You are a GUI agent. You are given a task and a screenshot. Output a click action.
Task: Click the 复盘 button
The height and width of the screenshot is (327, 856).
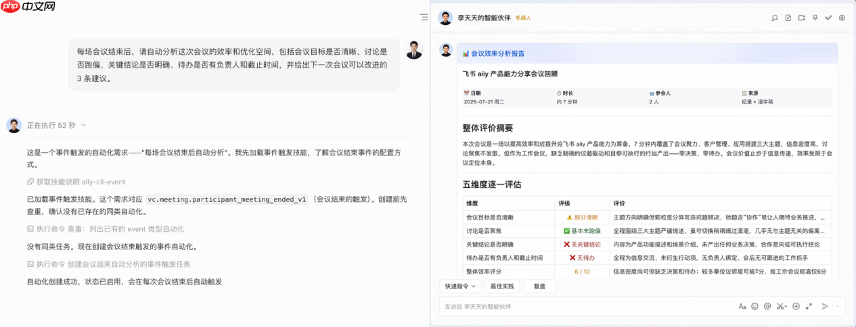(539, 286)
